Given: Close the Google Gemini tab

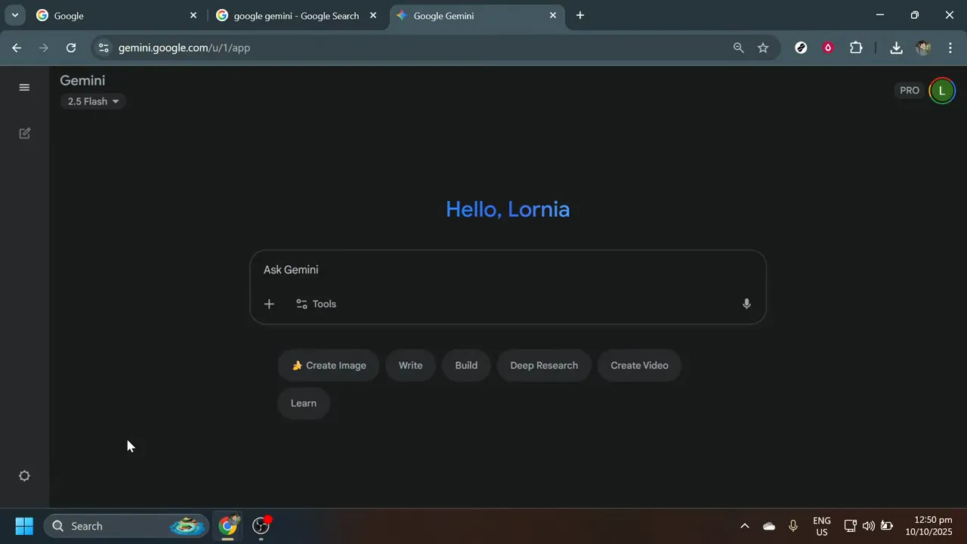Looking at the screenshot, I should coord(553,15).
